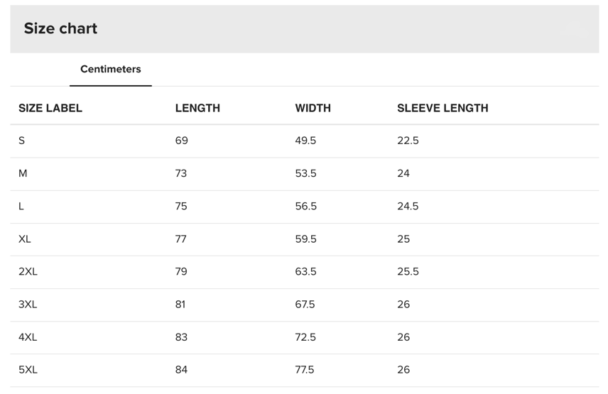Click the 22.5 sleeve length value for S
This screenshot has width=608, height=394.
point(408,141)
